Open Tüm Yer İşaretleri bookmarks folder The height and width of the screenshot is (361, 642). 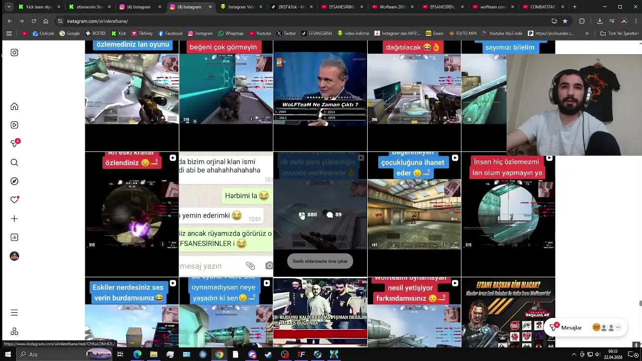click(x=619, y=34)
